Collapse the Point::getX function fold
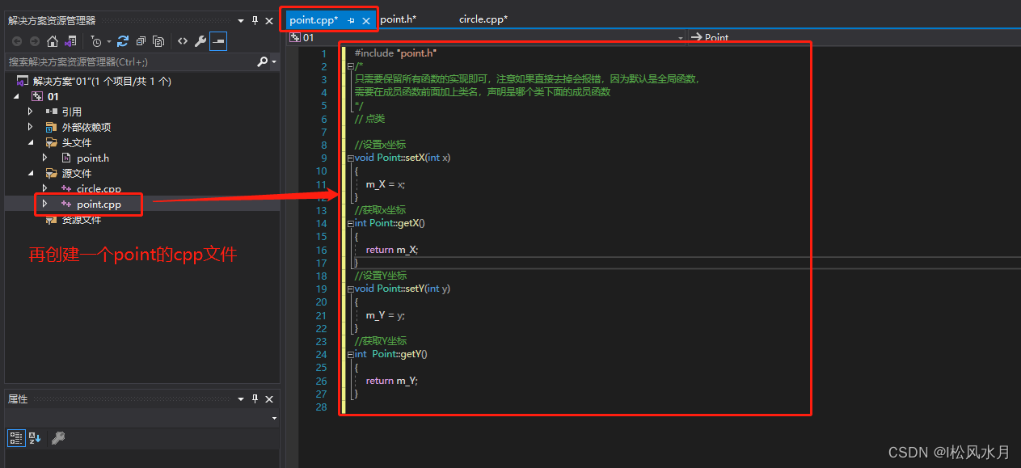1021x468 pixels. click(x=349, y=223)
